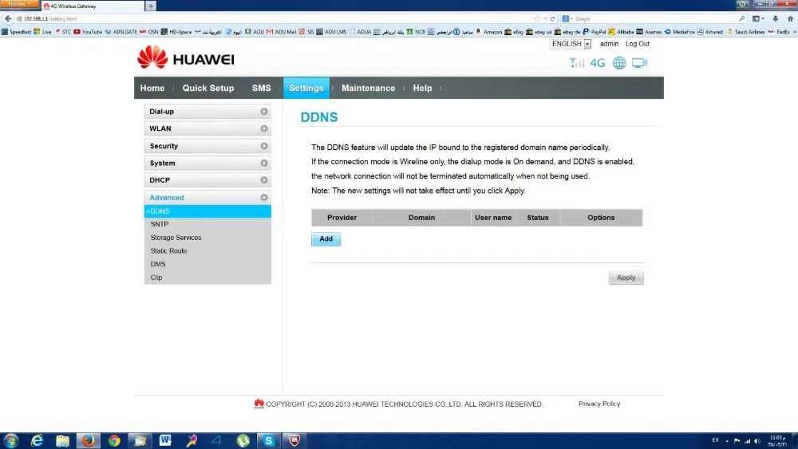
Task: Expand the DHCP sidebar section
Action: point(207,180)
